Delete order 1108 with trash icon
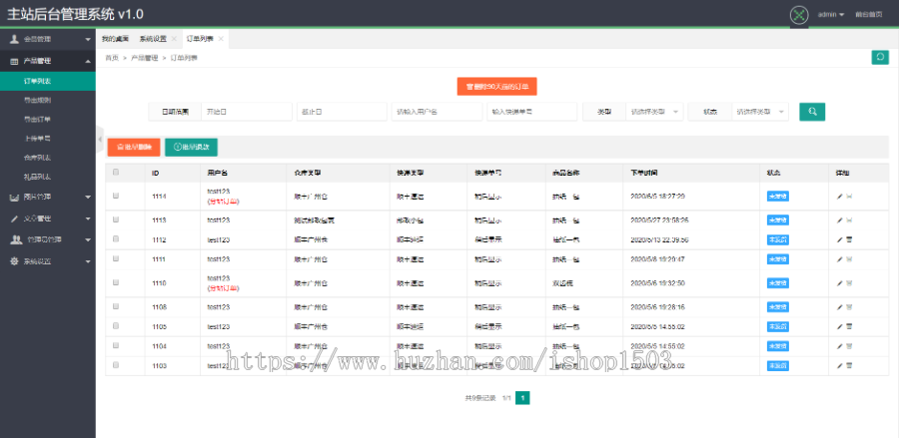Image resolution: width=899 pixels, height=438 pixels. click(x=849, y=307)
